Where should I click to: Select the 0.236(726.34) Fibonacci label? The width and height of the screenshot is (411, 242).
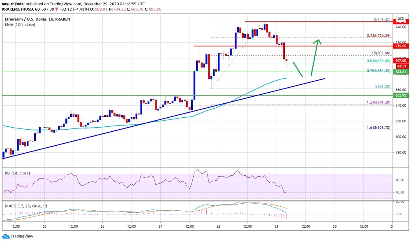pyautogui.click(x=378, y=36)
